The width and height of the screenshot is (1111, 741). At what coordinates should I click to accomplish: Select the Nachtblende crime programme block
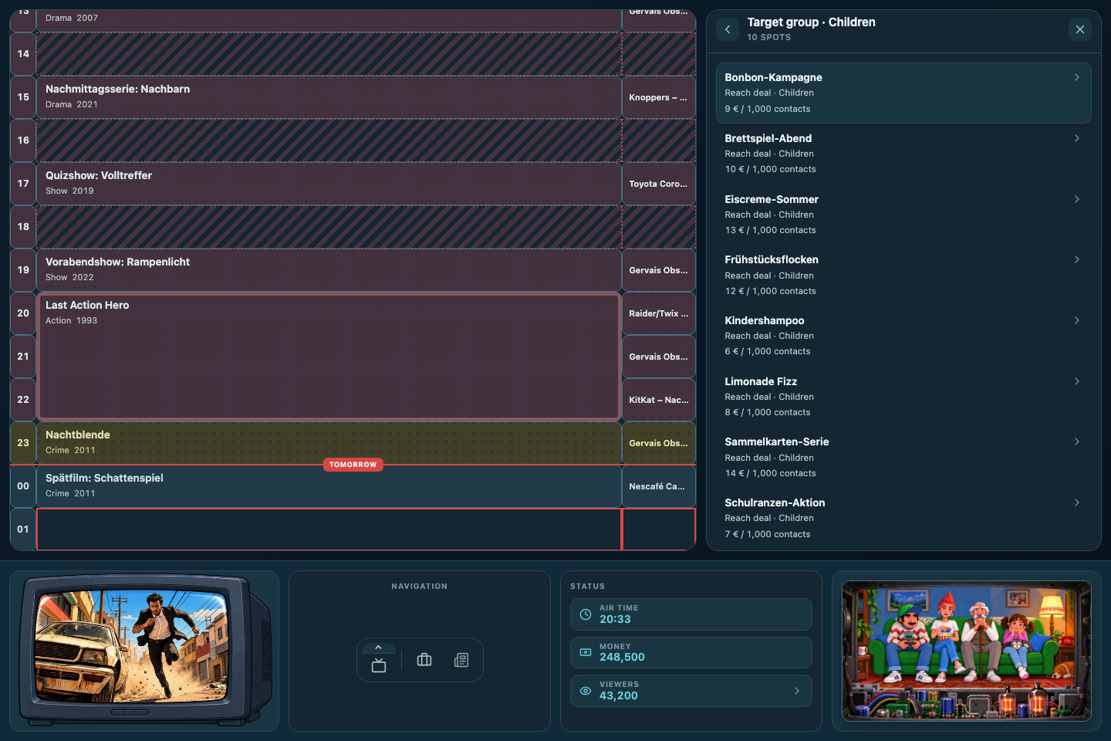pyautogui.click(x=329, y=443)
